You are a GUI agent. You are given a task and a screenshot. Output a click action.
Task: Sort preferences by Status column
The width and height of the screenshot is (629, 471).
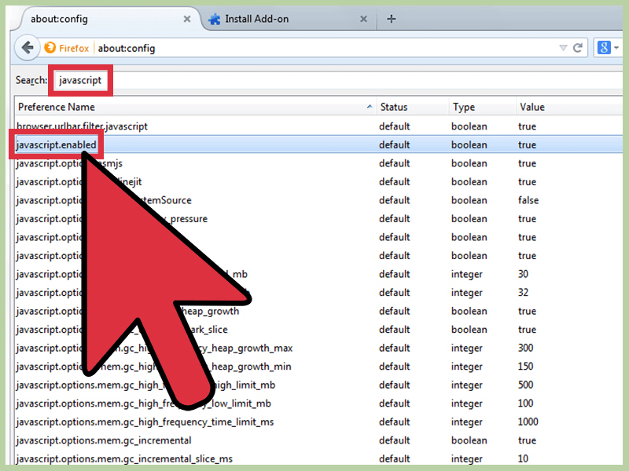394,107
